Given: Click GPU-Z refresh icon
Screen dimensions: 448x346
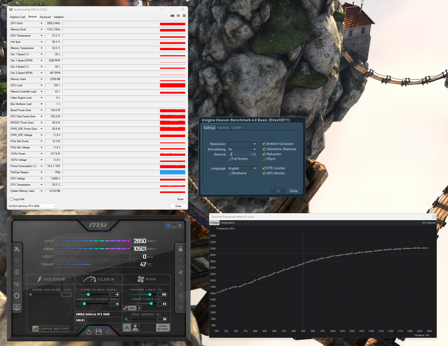Looking at the screenshot, I should pos(178,16).
